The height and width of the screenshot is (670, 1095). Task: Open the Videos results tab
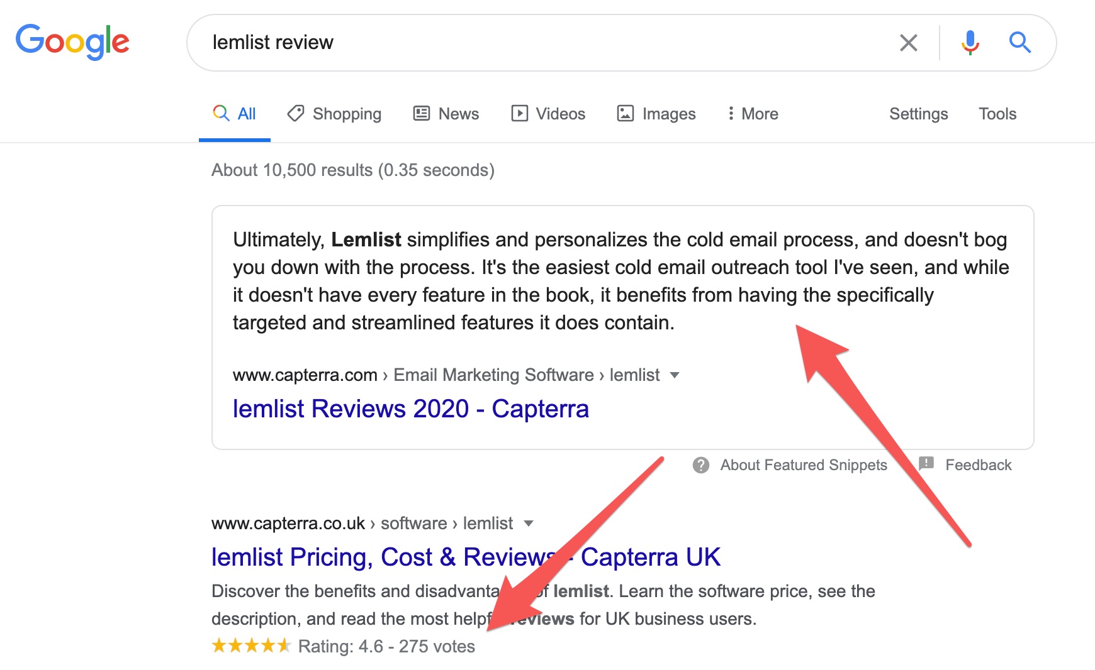click(548, 114)
